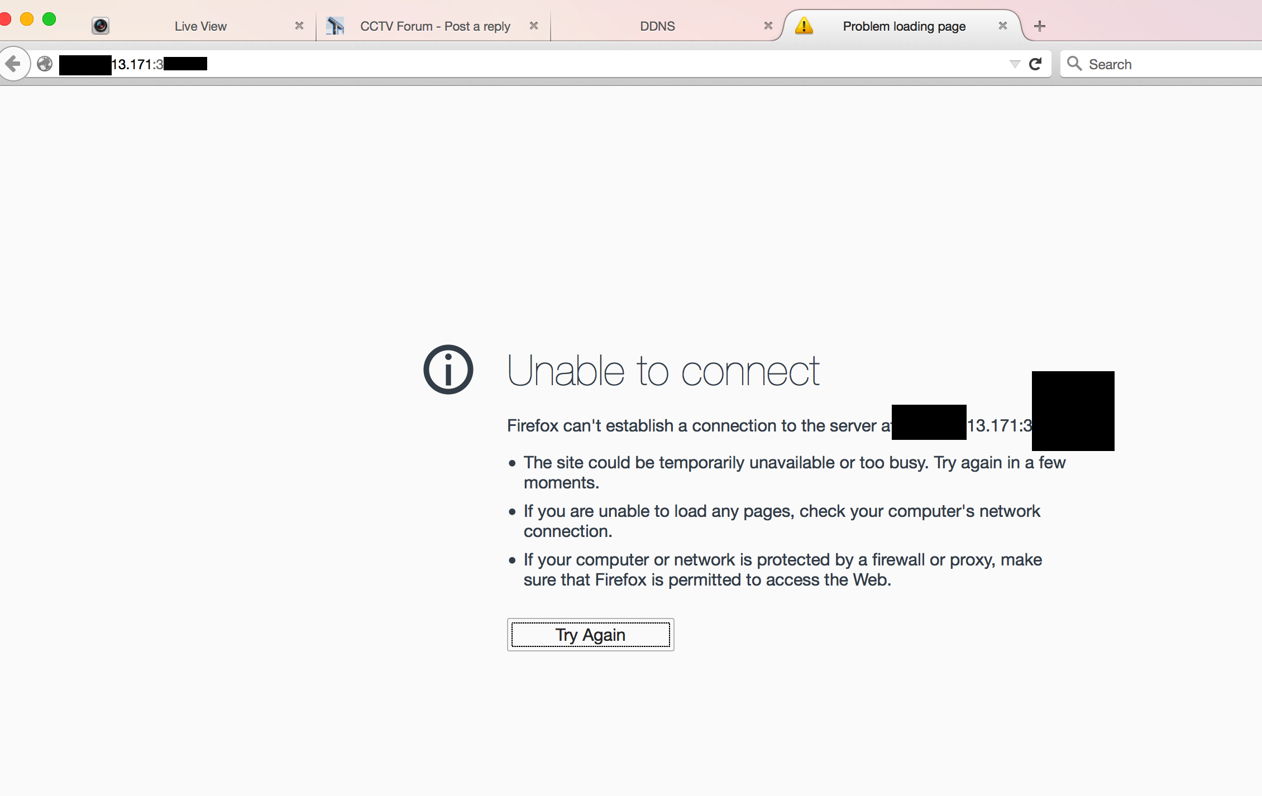Click the CCTV Forum tab favicon
Screen dimensions: 1262x796
point(335,26)
